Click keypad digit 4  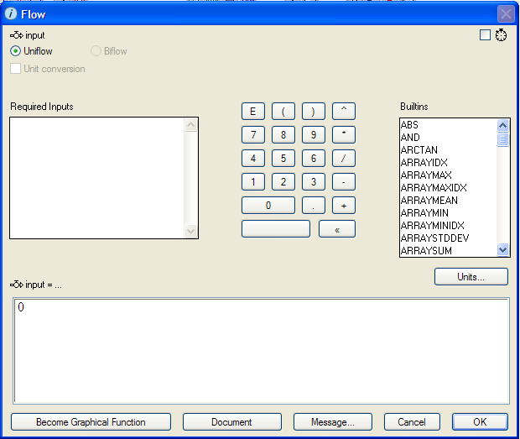click(x=253, y=159)
